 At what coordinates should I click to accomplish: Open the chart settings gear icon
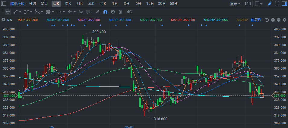point(284,20)
